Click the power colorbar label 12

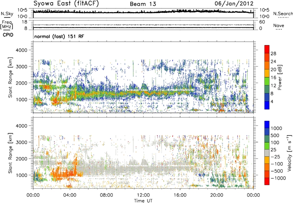coord(273,86)
